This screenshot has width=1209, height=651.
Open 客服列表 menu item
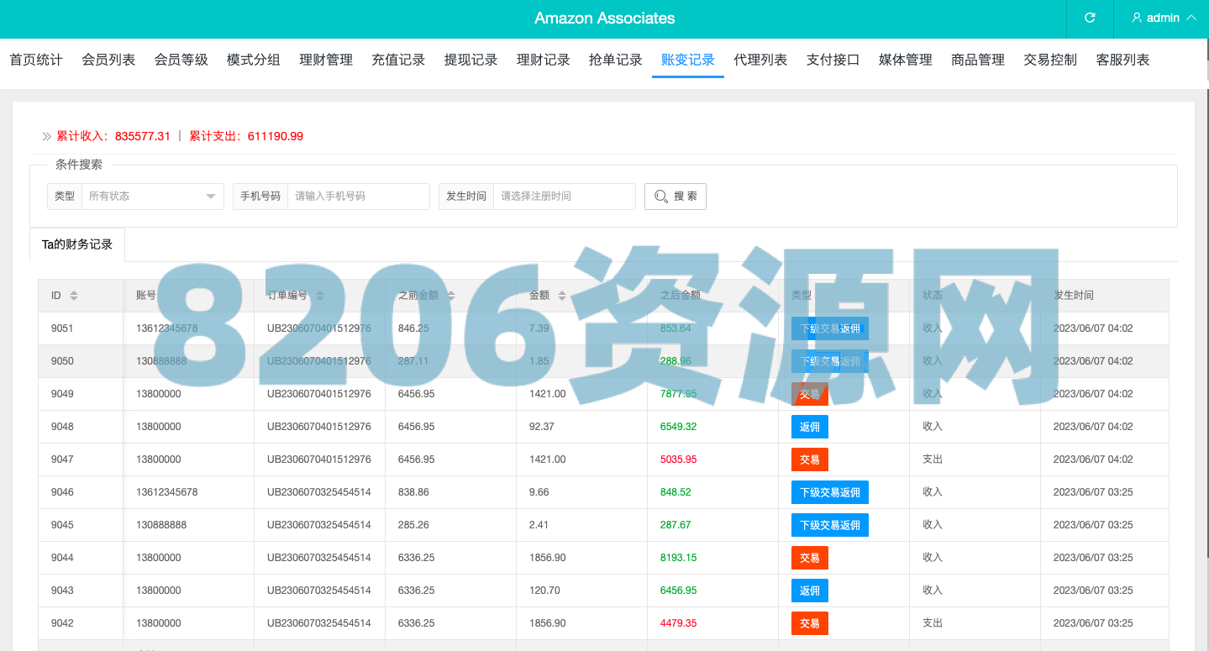(1122, 60)
